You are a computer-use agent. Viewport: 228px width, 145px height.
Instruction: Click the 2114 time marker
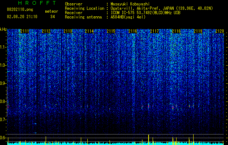tap(89, 31)
